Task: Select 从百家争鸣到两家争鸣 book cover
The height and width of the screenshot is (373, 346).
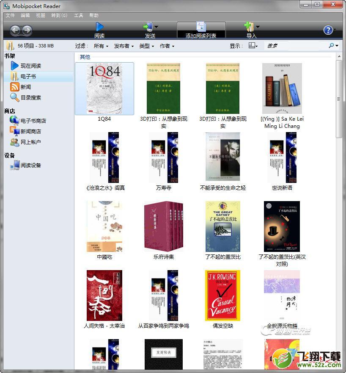Action: [x=163, y=296]
